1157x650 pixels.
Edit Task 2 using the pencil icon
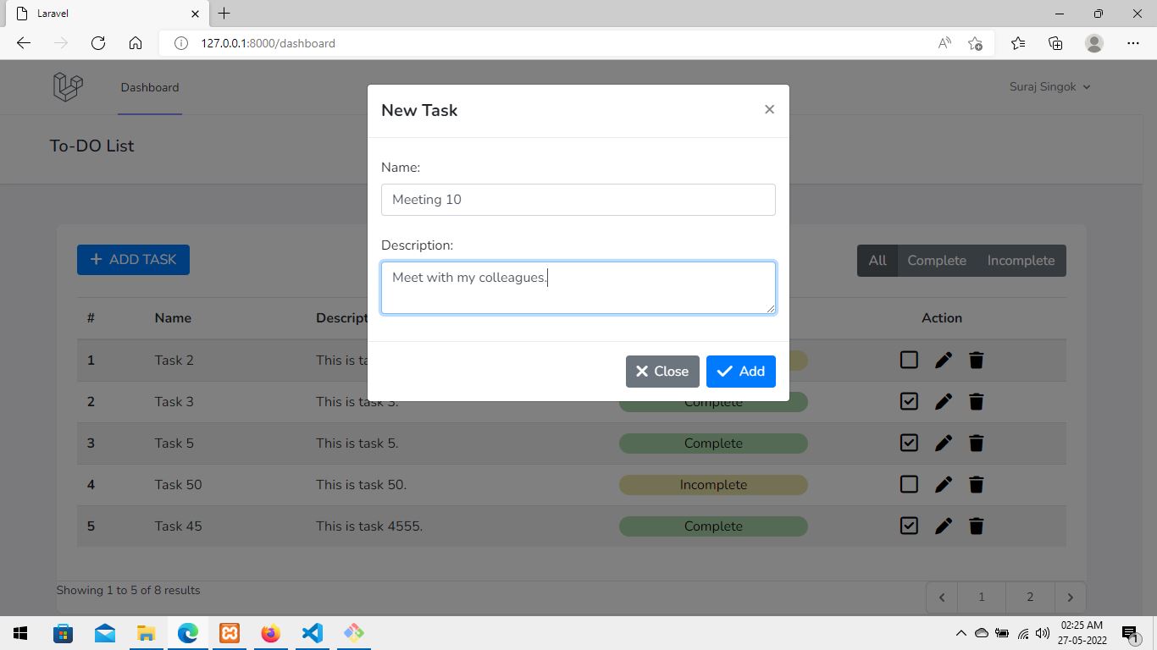click(x=943, y=360)
